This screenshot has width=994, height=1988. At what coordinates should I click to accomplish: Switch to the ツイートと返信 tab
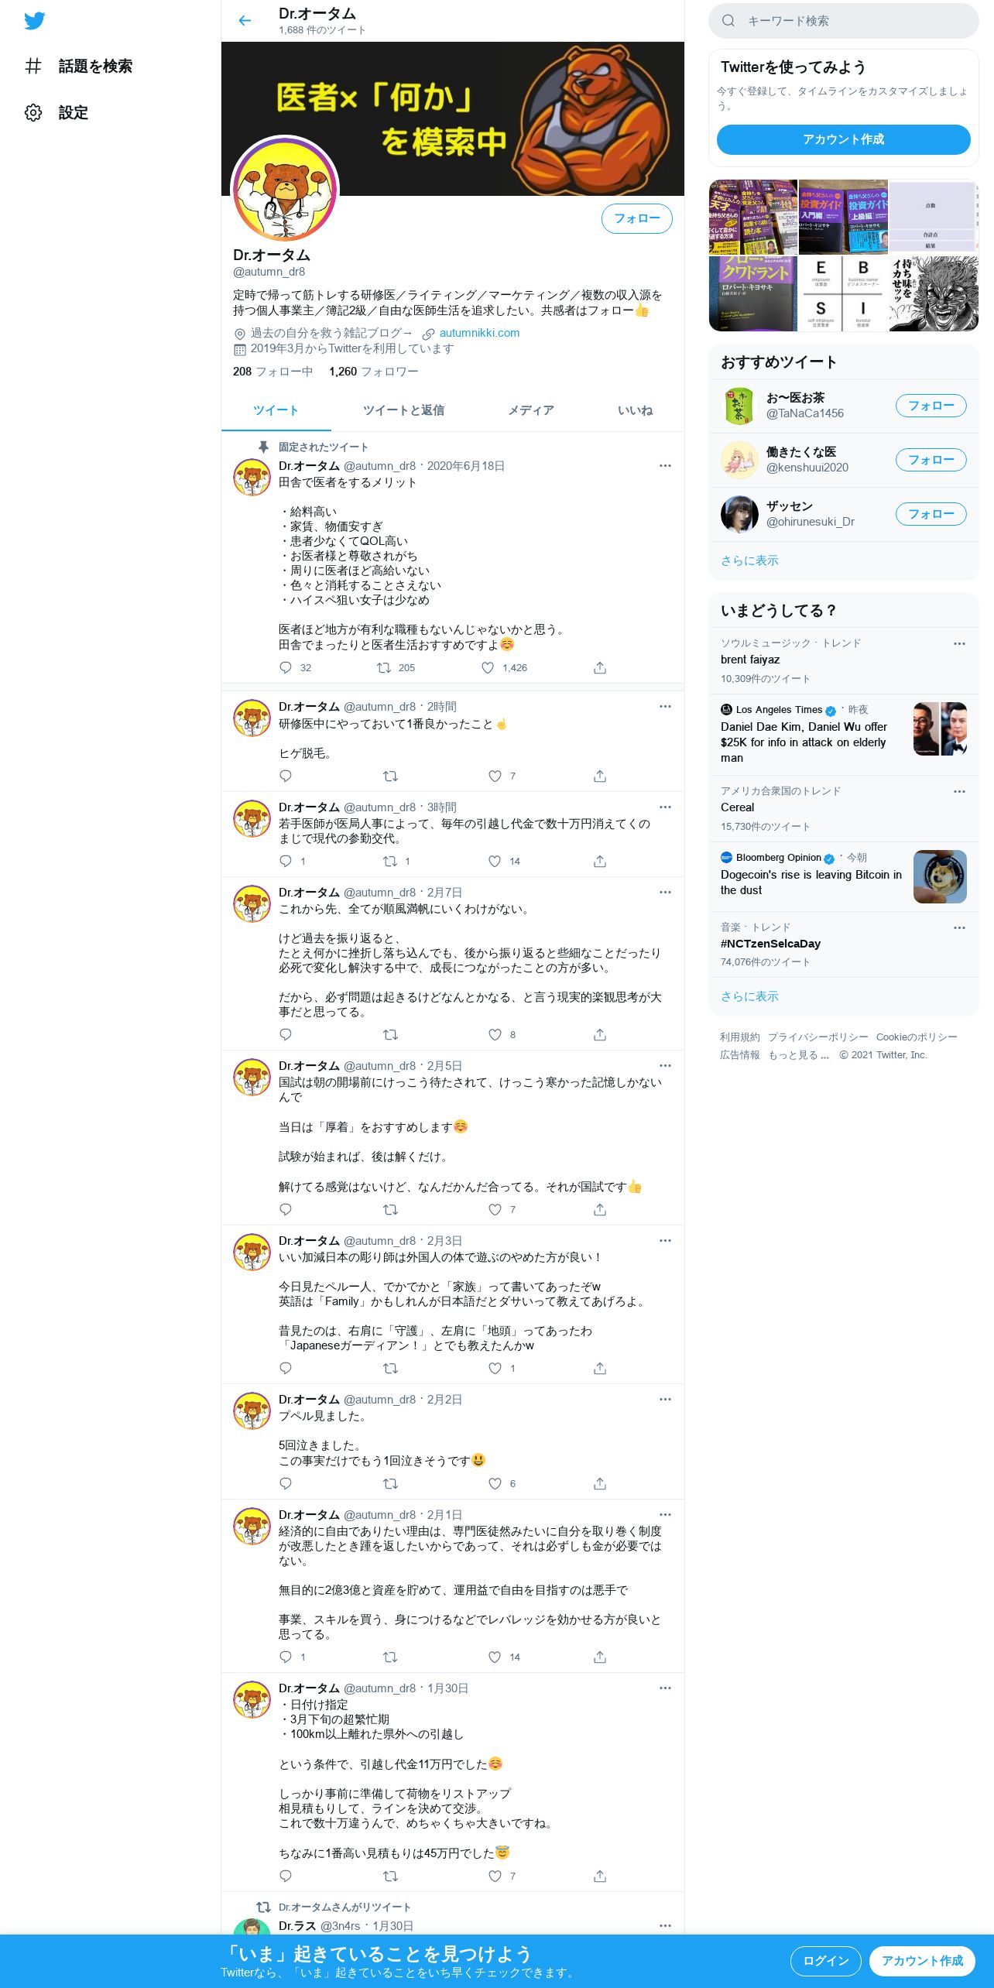[x=403, y=410]
